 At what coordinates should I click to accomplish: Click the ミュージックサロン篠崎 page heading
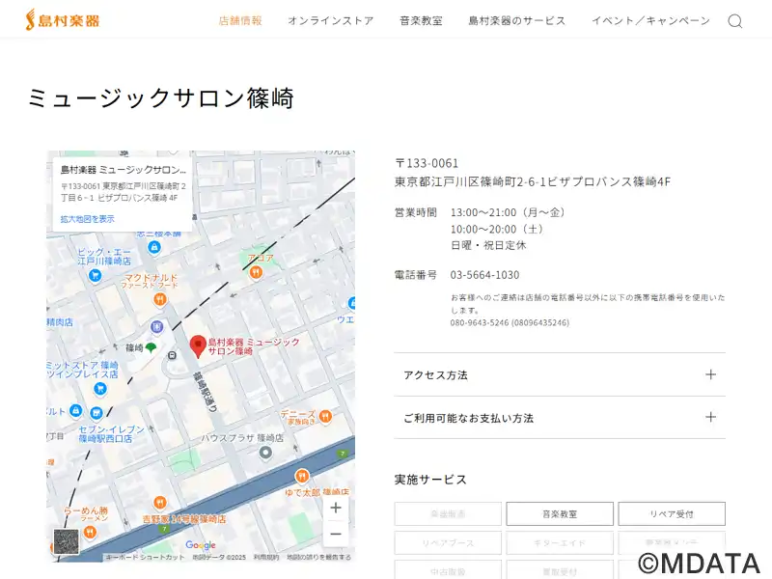tap(160, 98)
